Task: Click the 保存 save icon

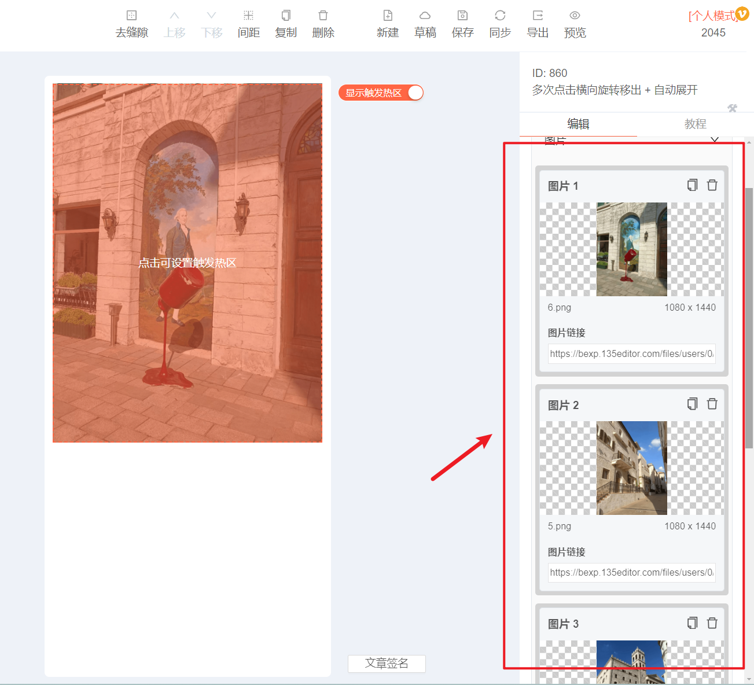Action: pyautogui.click(x=463, y=16)
